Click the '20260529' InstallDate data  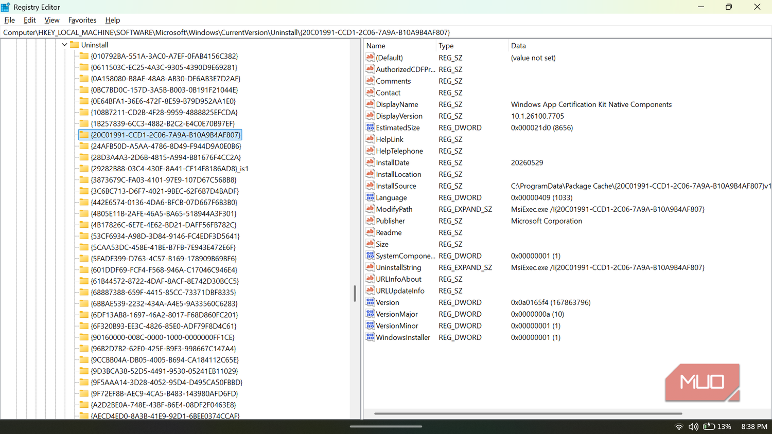point(527,162)
